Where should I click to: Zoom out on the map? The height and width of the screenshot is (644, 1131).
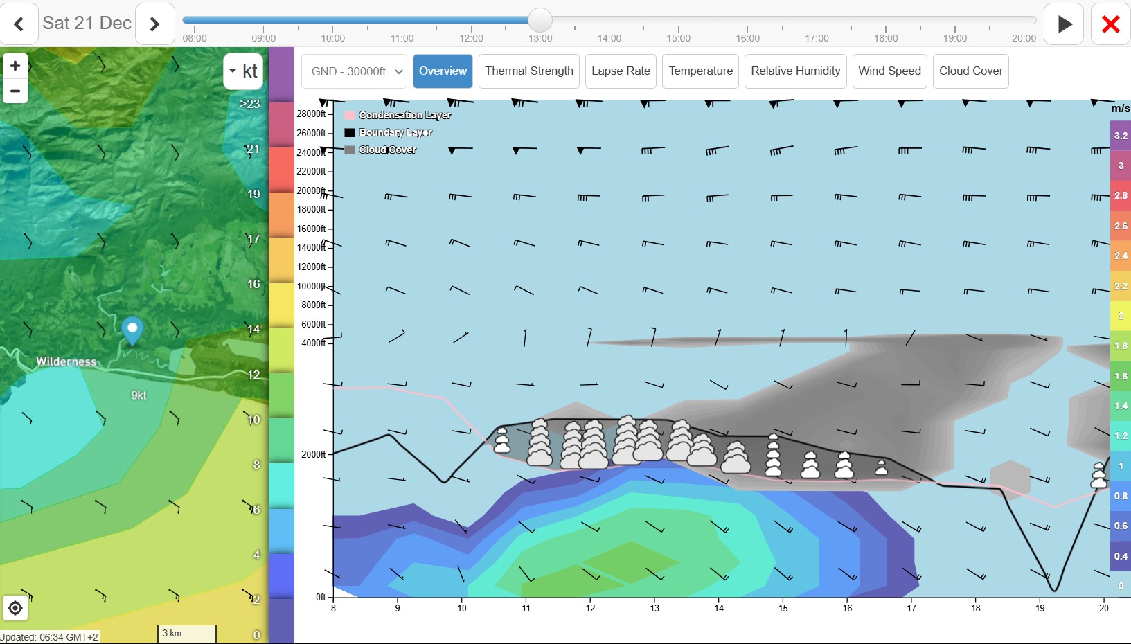(15, 91)
